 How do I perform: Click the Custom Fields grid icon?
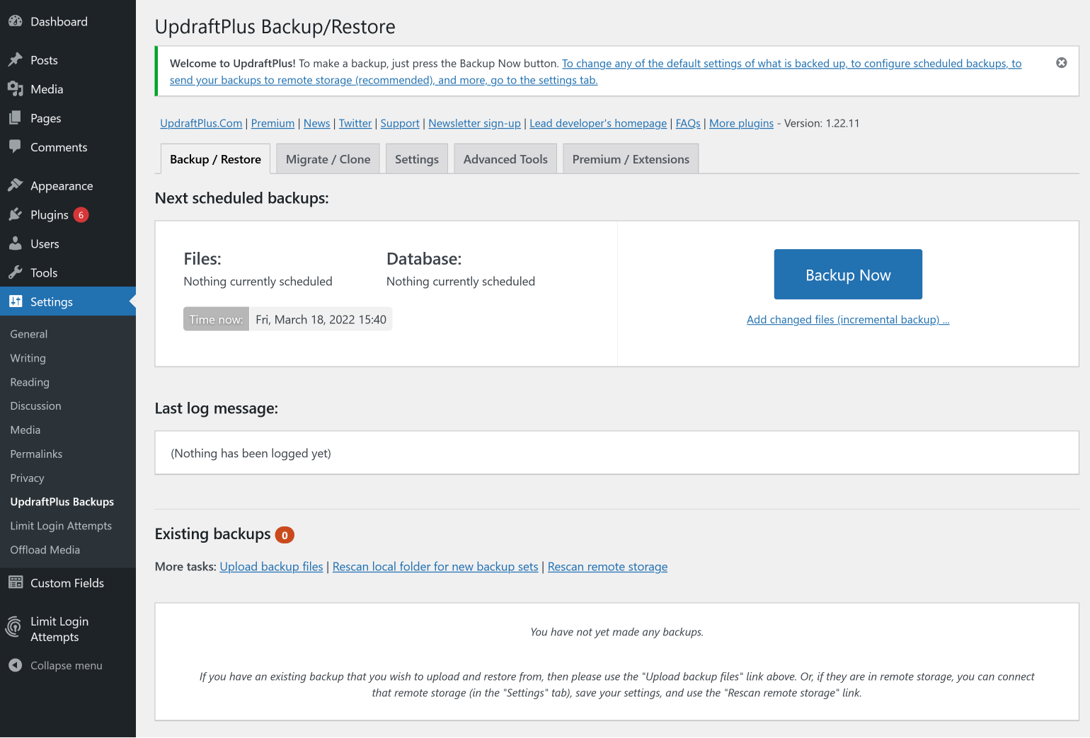pos(16,583)
